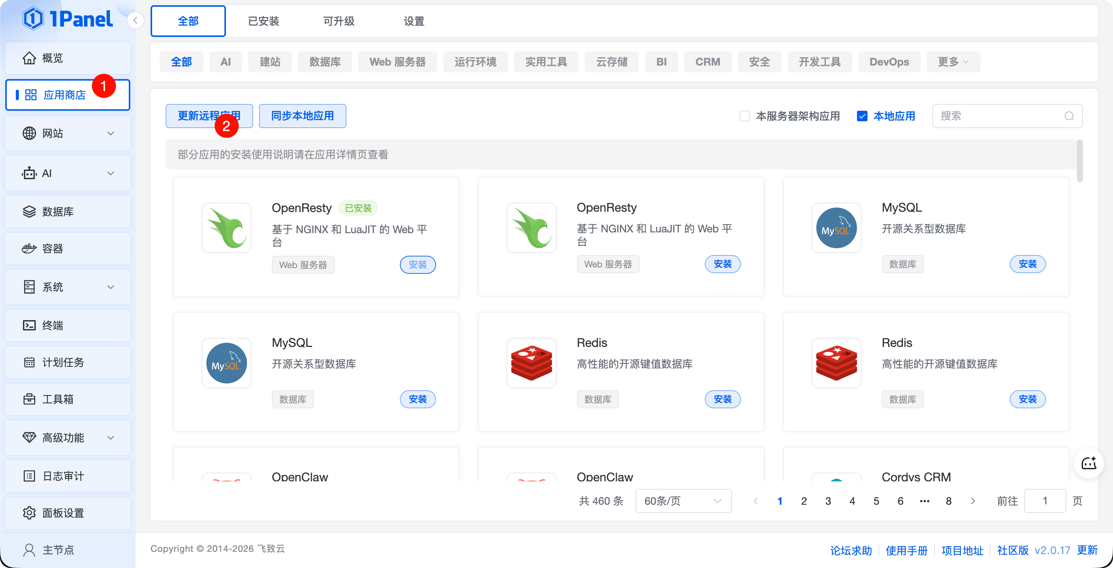Open the cron jobs (计划任务) calendar icon

pos(29,362)
